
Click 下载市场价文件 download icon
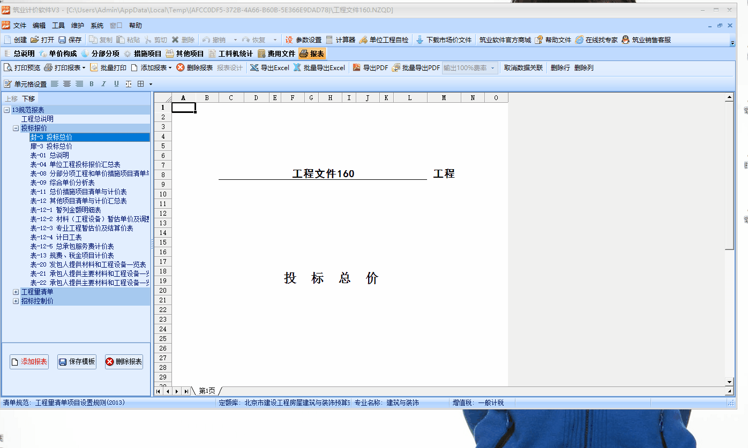[420, 40]
